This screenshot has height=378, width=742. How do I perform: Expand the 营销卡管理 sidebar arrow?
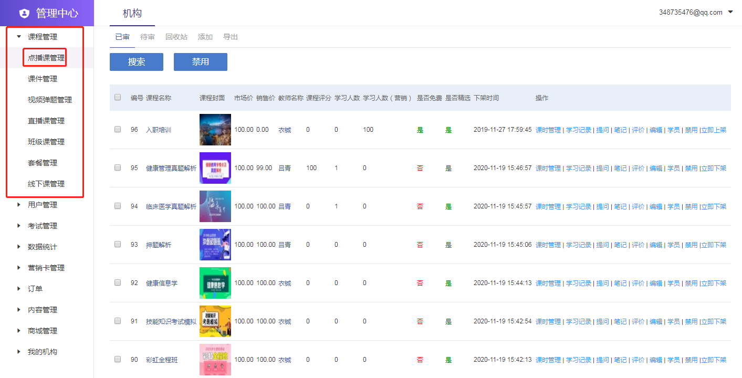tap(19, 268)
